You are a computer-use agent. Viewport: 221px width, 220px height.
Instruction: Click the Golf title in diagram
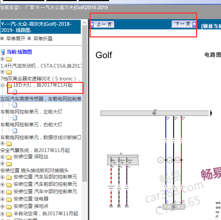click(104, 55)
